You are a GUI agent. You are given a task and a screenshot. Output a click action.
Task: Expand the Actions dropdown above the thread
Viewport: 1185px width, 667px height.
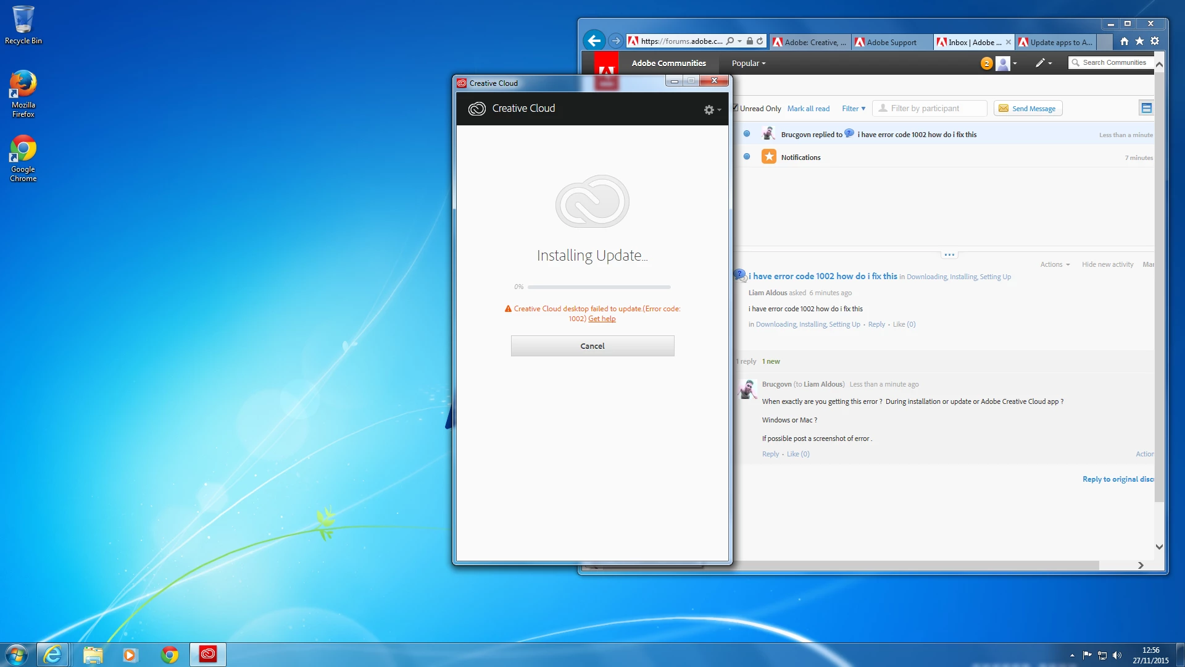coord(1055,264)
